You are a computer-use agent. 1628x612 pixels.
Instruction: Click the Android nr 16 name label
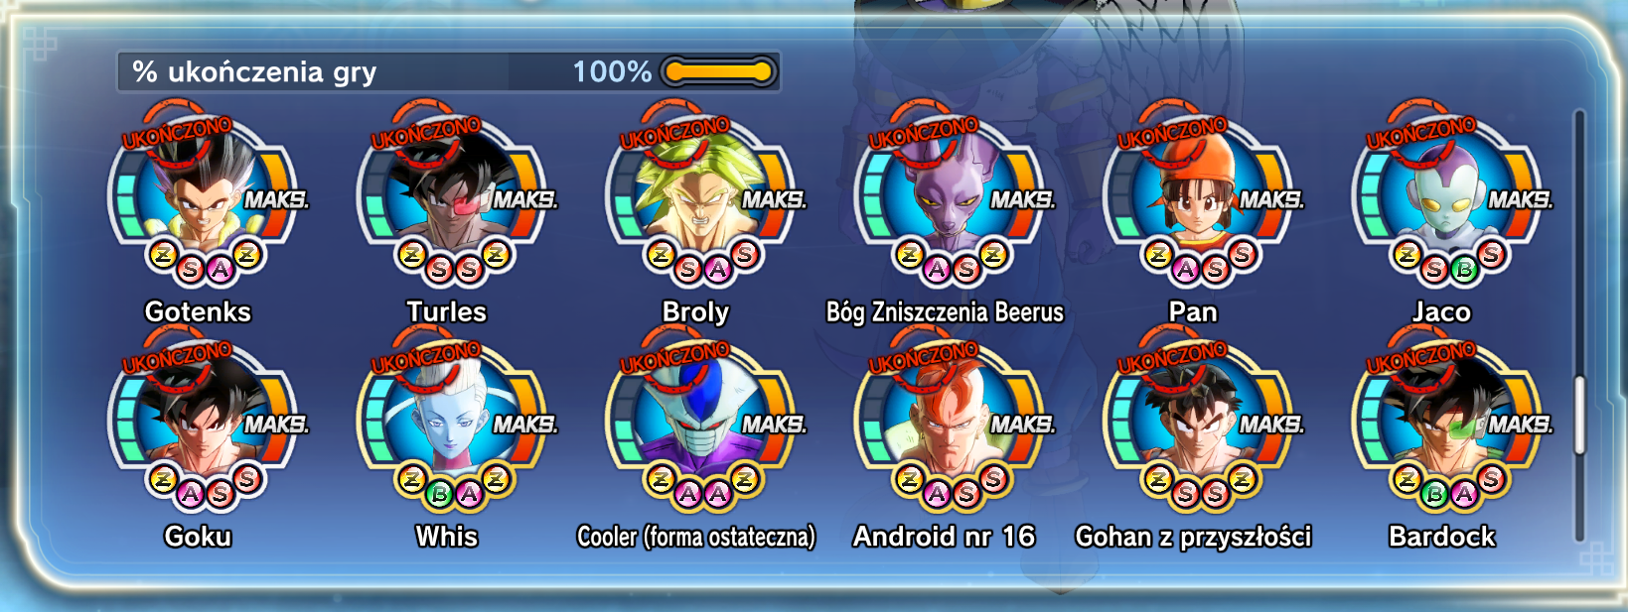tap(944, 537)
